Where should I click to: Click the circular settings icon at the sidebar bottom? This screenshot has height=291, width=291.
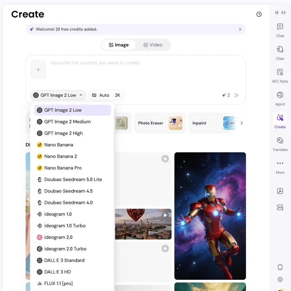(x=280, y=279)
